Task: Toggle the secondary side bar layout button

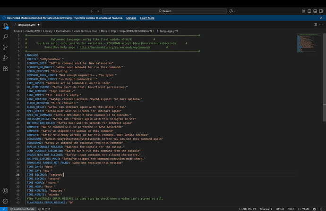Action: click(321, 11)
